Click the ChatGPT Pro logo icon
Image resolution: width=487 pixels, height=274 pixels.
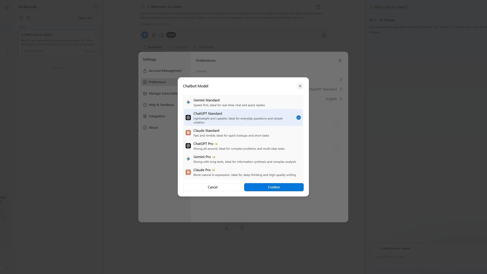coord(188,146)
